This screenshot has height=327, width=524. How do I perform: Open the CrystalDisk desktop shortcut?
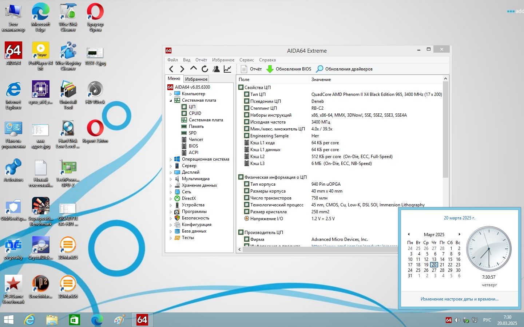[x=40, y=248]
